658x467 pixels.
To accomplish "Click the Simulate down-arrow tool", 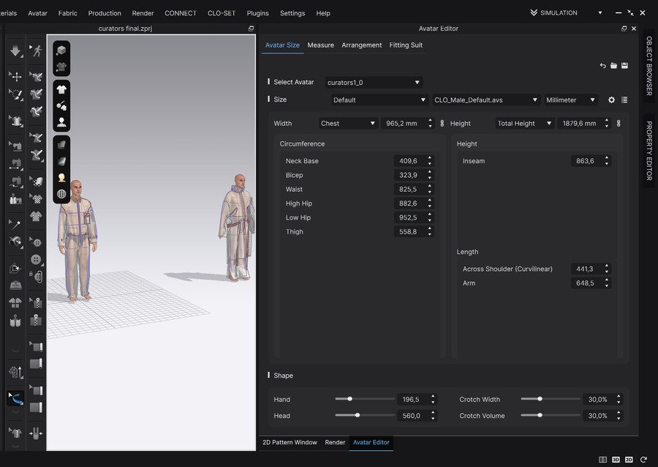I will (15, 51).
